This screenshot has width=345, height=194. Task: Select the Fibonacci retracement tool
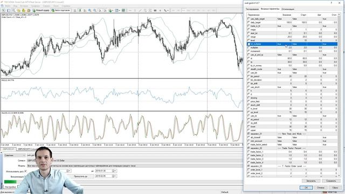pos(150,10)
